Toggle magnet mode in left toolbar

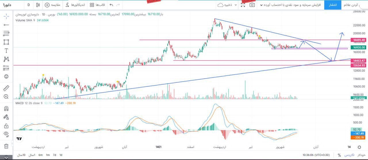point(6,109)
